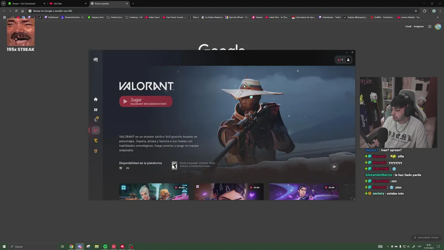This screenshot has height=250, width=444.
Task: Open the TikTok icon bookmark
Action: click(x=40, y=17)
